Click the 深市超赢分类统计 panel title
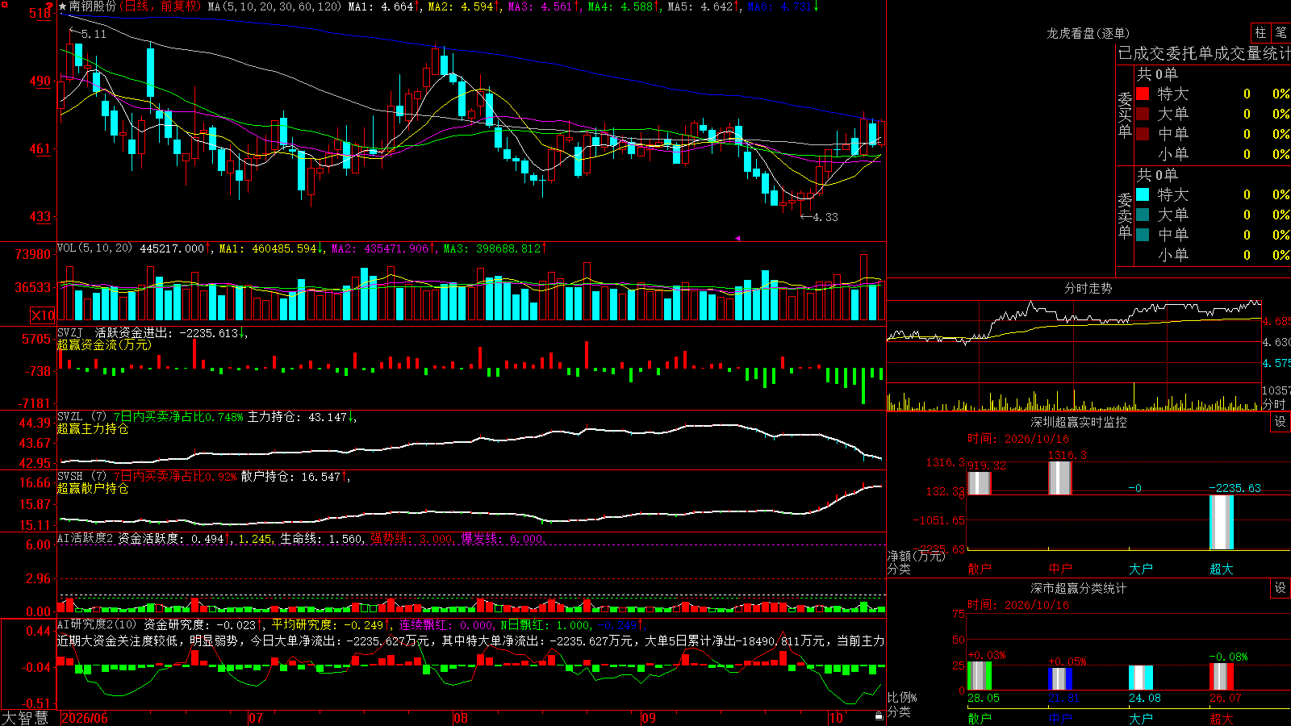This screenshot has height=726, width=1291. [x=1079, y=588]
